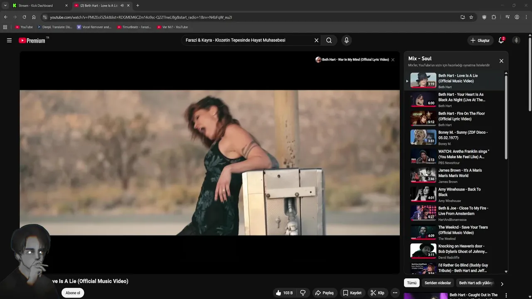Image resolution: width=532 pixels, height=299 pixels.
Task: Subscribe using the Abone ol button
Action: [x=73, y=293]
